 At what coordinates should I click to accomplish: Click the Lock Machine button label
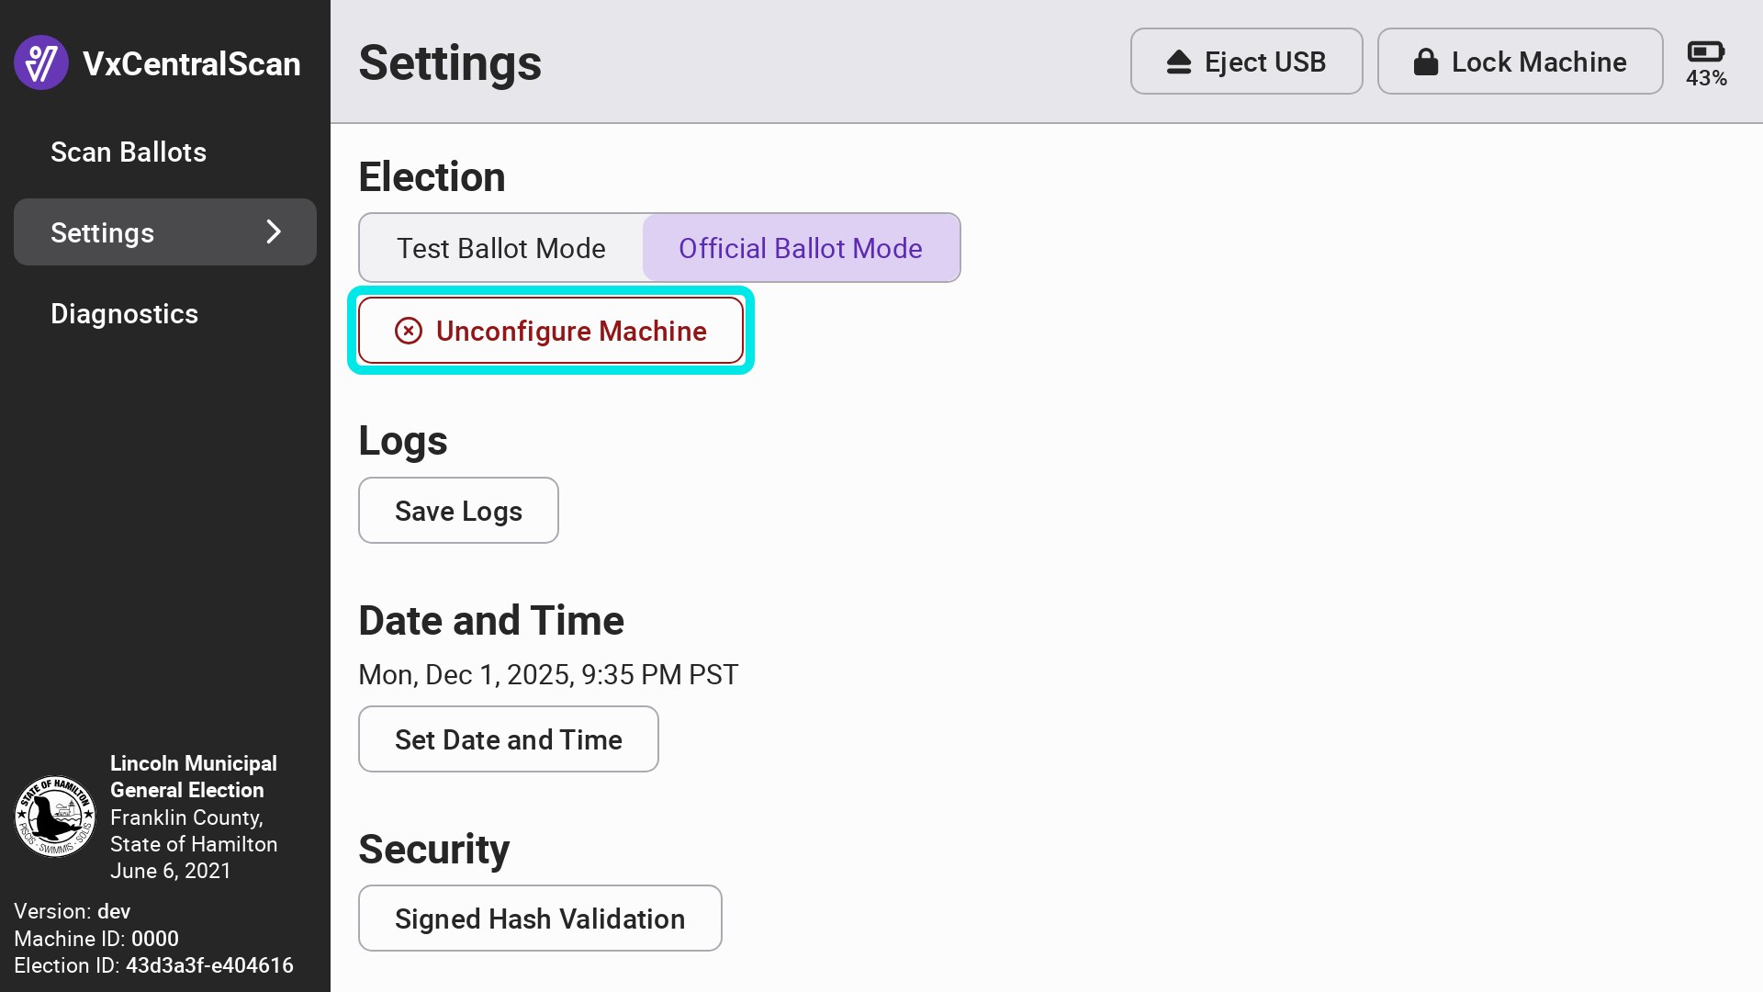pyautogui.click(x=1538, y=62)
